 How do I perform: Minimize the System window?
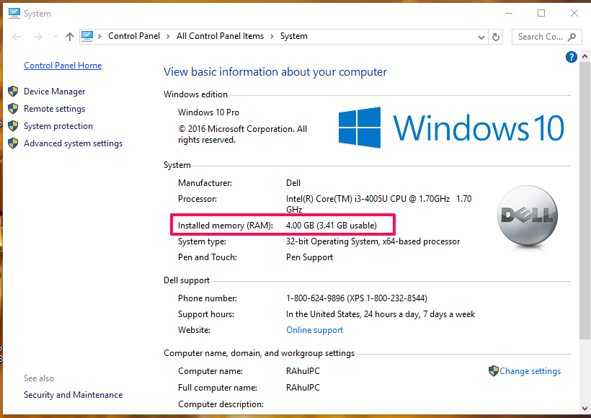click(x=509, y=13)
